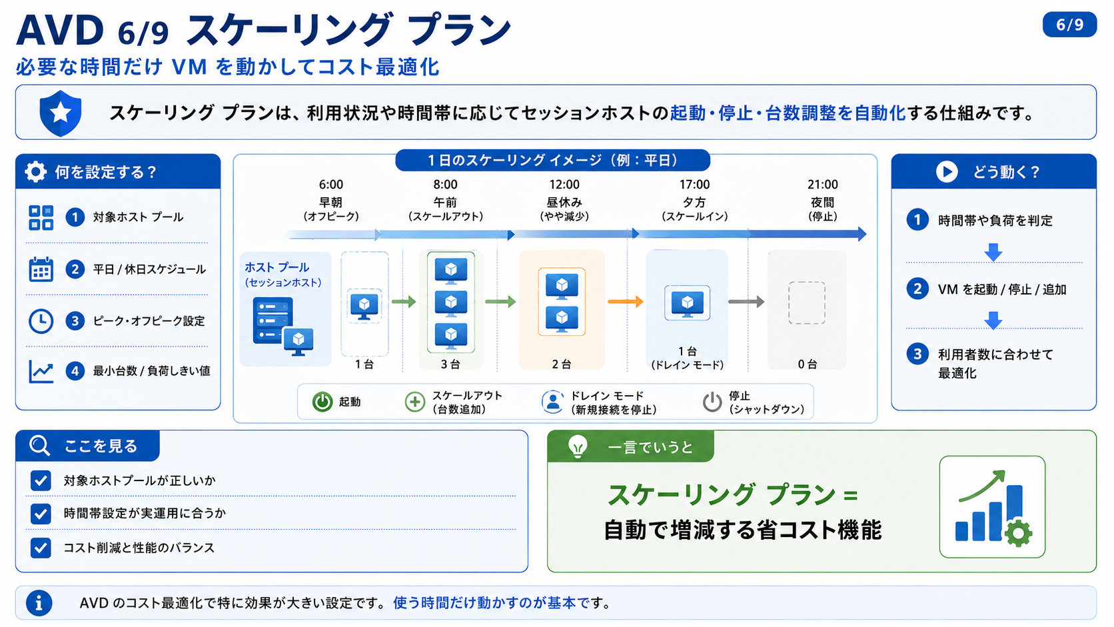1114x627 pixels.
Task: Click the VM icon in ドレイン モード box
Action: (687, 303)
